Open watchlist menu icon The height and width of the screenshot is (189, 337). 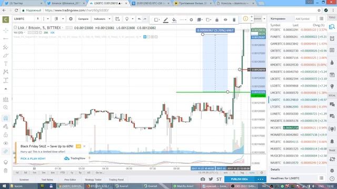(321, 19)
